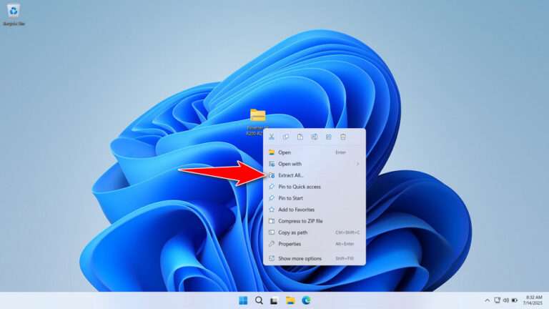Choose Open from the context menu
Viewport: 549px width, 309px height.
click(285, 152)
